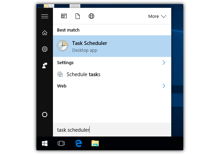Image resolution: width=220 pixels, height=154 pixels.
Task: Click the Schedule tasks gear icon
Action: [x=60, y=74]
